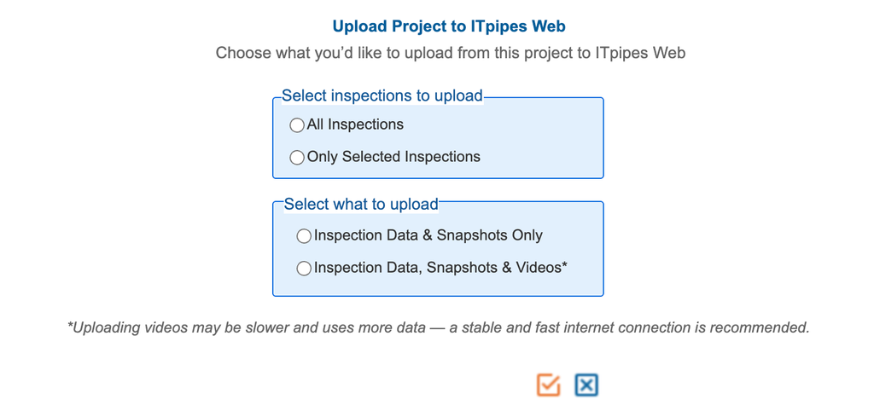Click the italic video upload warning footnote
Viewport: 874px width, 411px height.
coord(438,327)
